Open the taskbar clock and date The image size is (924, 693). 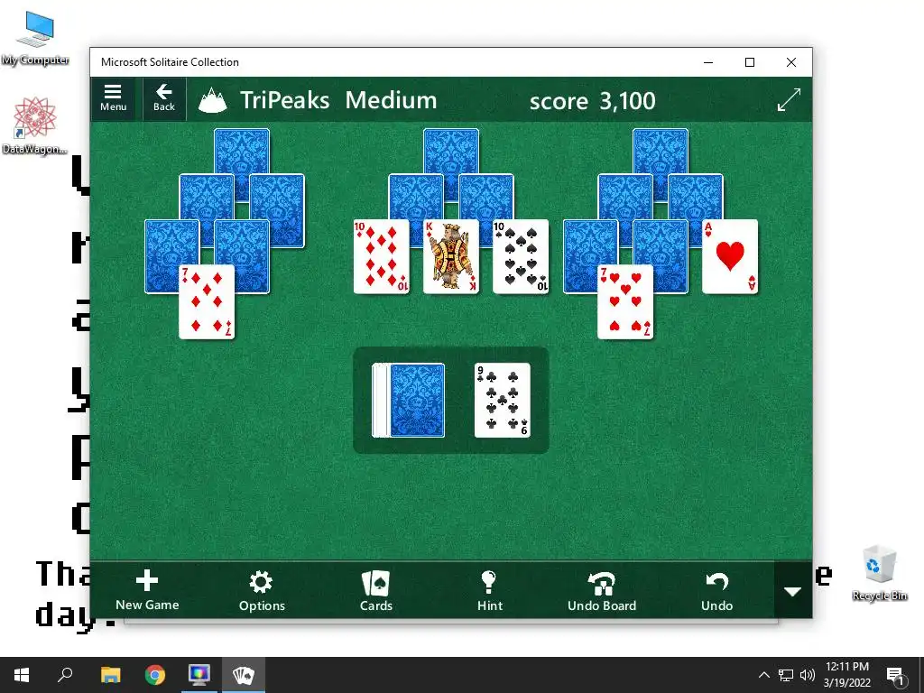[x=846, y=675]
